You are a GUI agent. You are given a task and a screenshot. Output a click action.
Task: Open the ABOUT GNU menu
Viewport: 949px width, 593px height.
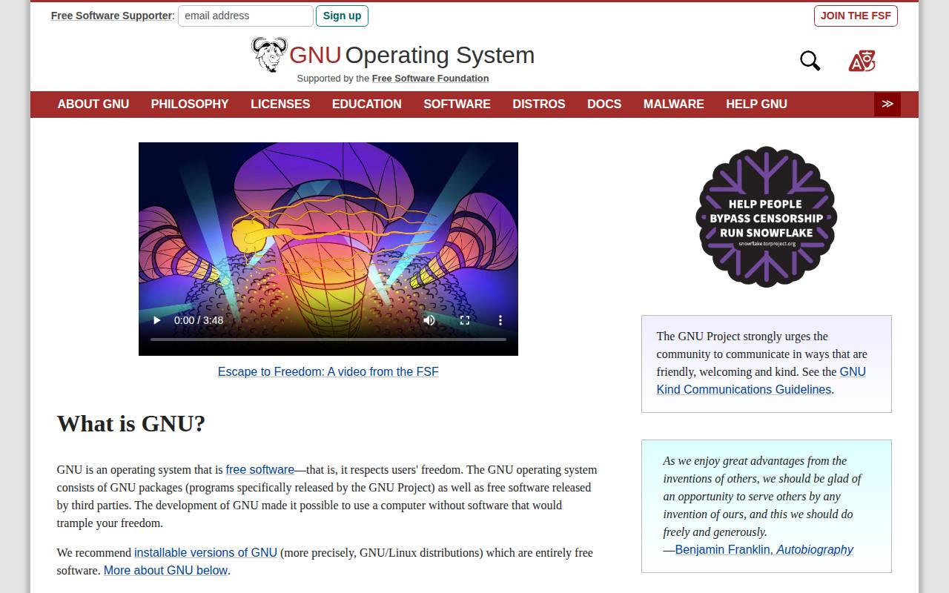coord(93,105)
